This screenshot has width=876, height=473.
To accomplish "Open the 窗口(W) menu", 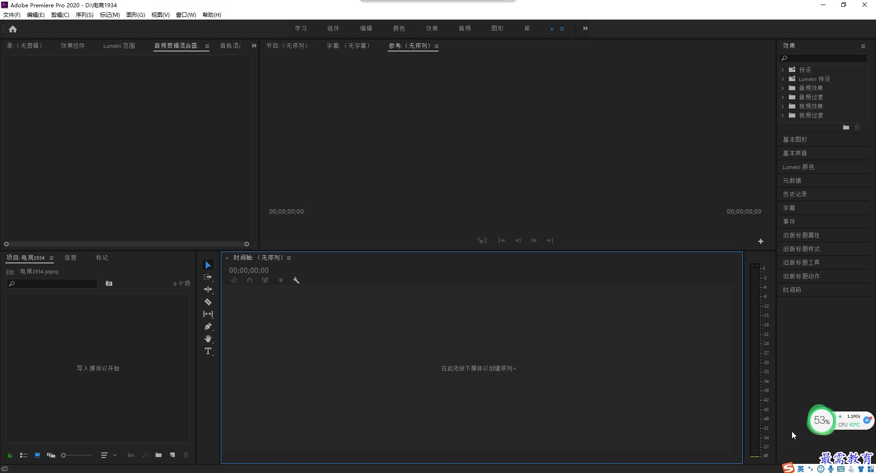I will click(x=186, y=15).
